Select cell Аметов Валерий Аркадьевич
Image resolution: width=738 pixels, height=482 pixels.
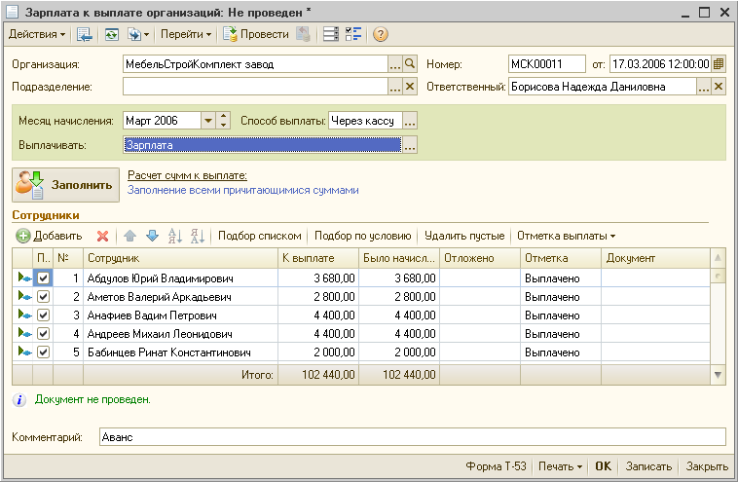click(x=180, y=297)
